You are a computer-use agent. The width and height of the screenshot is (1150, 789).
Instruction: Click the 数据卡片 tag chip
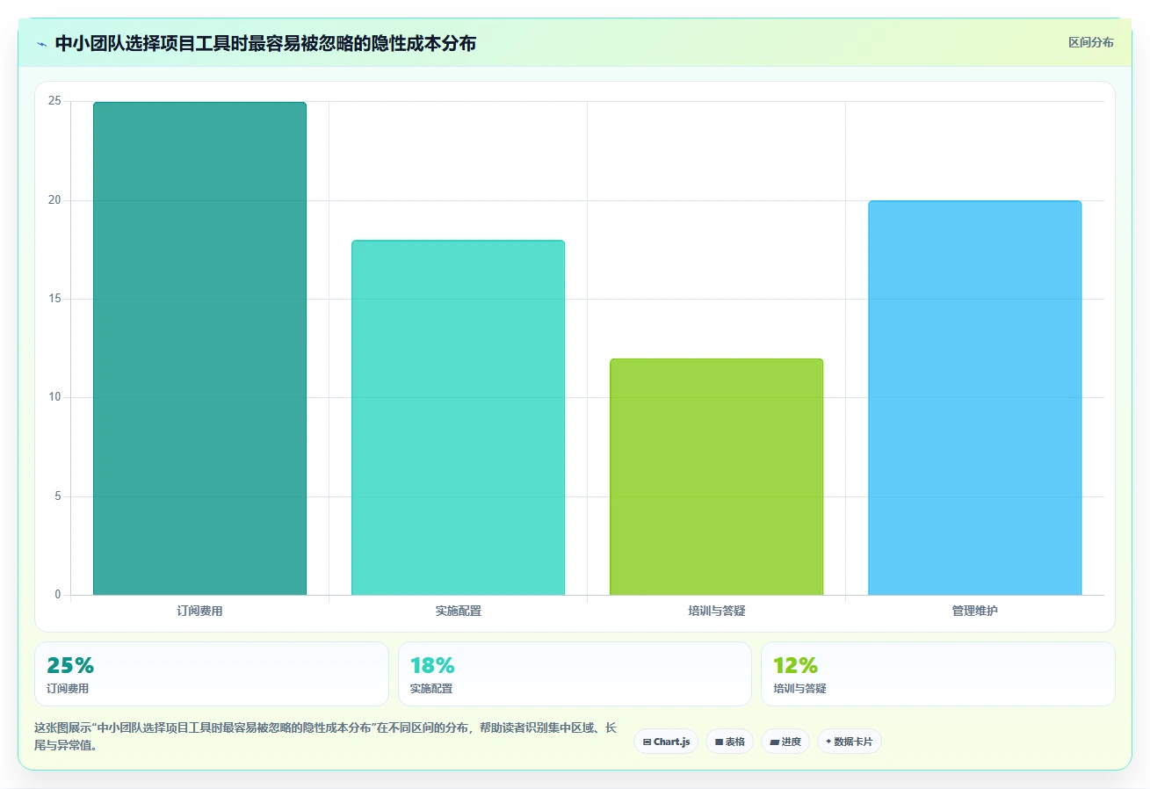click(850, 742)
